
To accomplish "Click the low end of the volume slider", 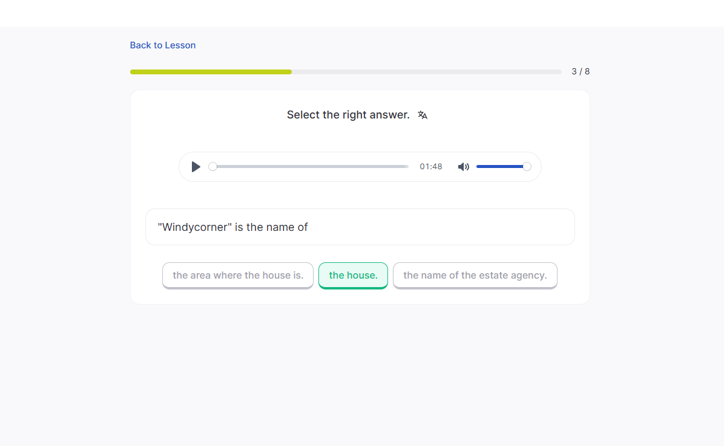I will 479,167.
